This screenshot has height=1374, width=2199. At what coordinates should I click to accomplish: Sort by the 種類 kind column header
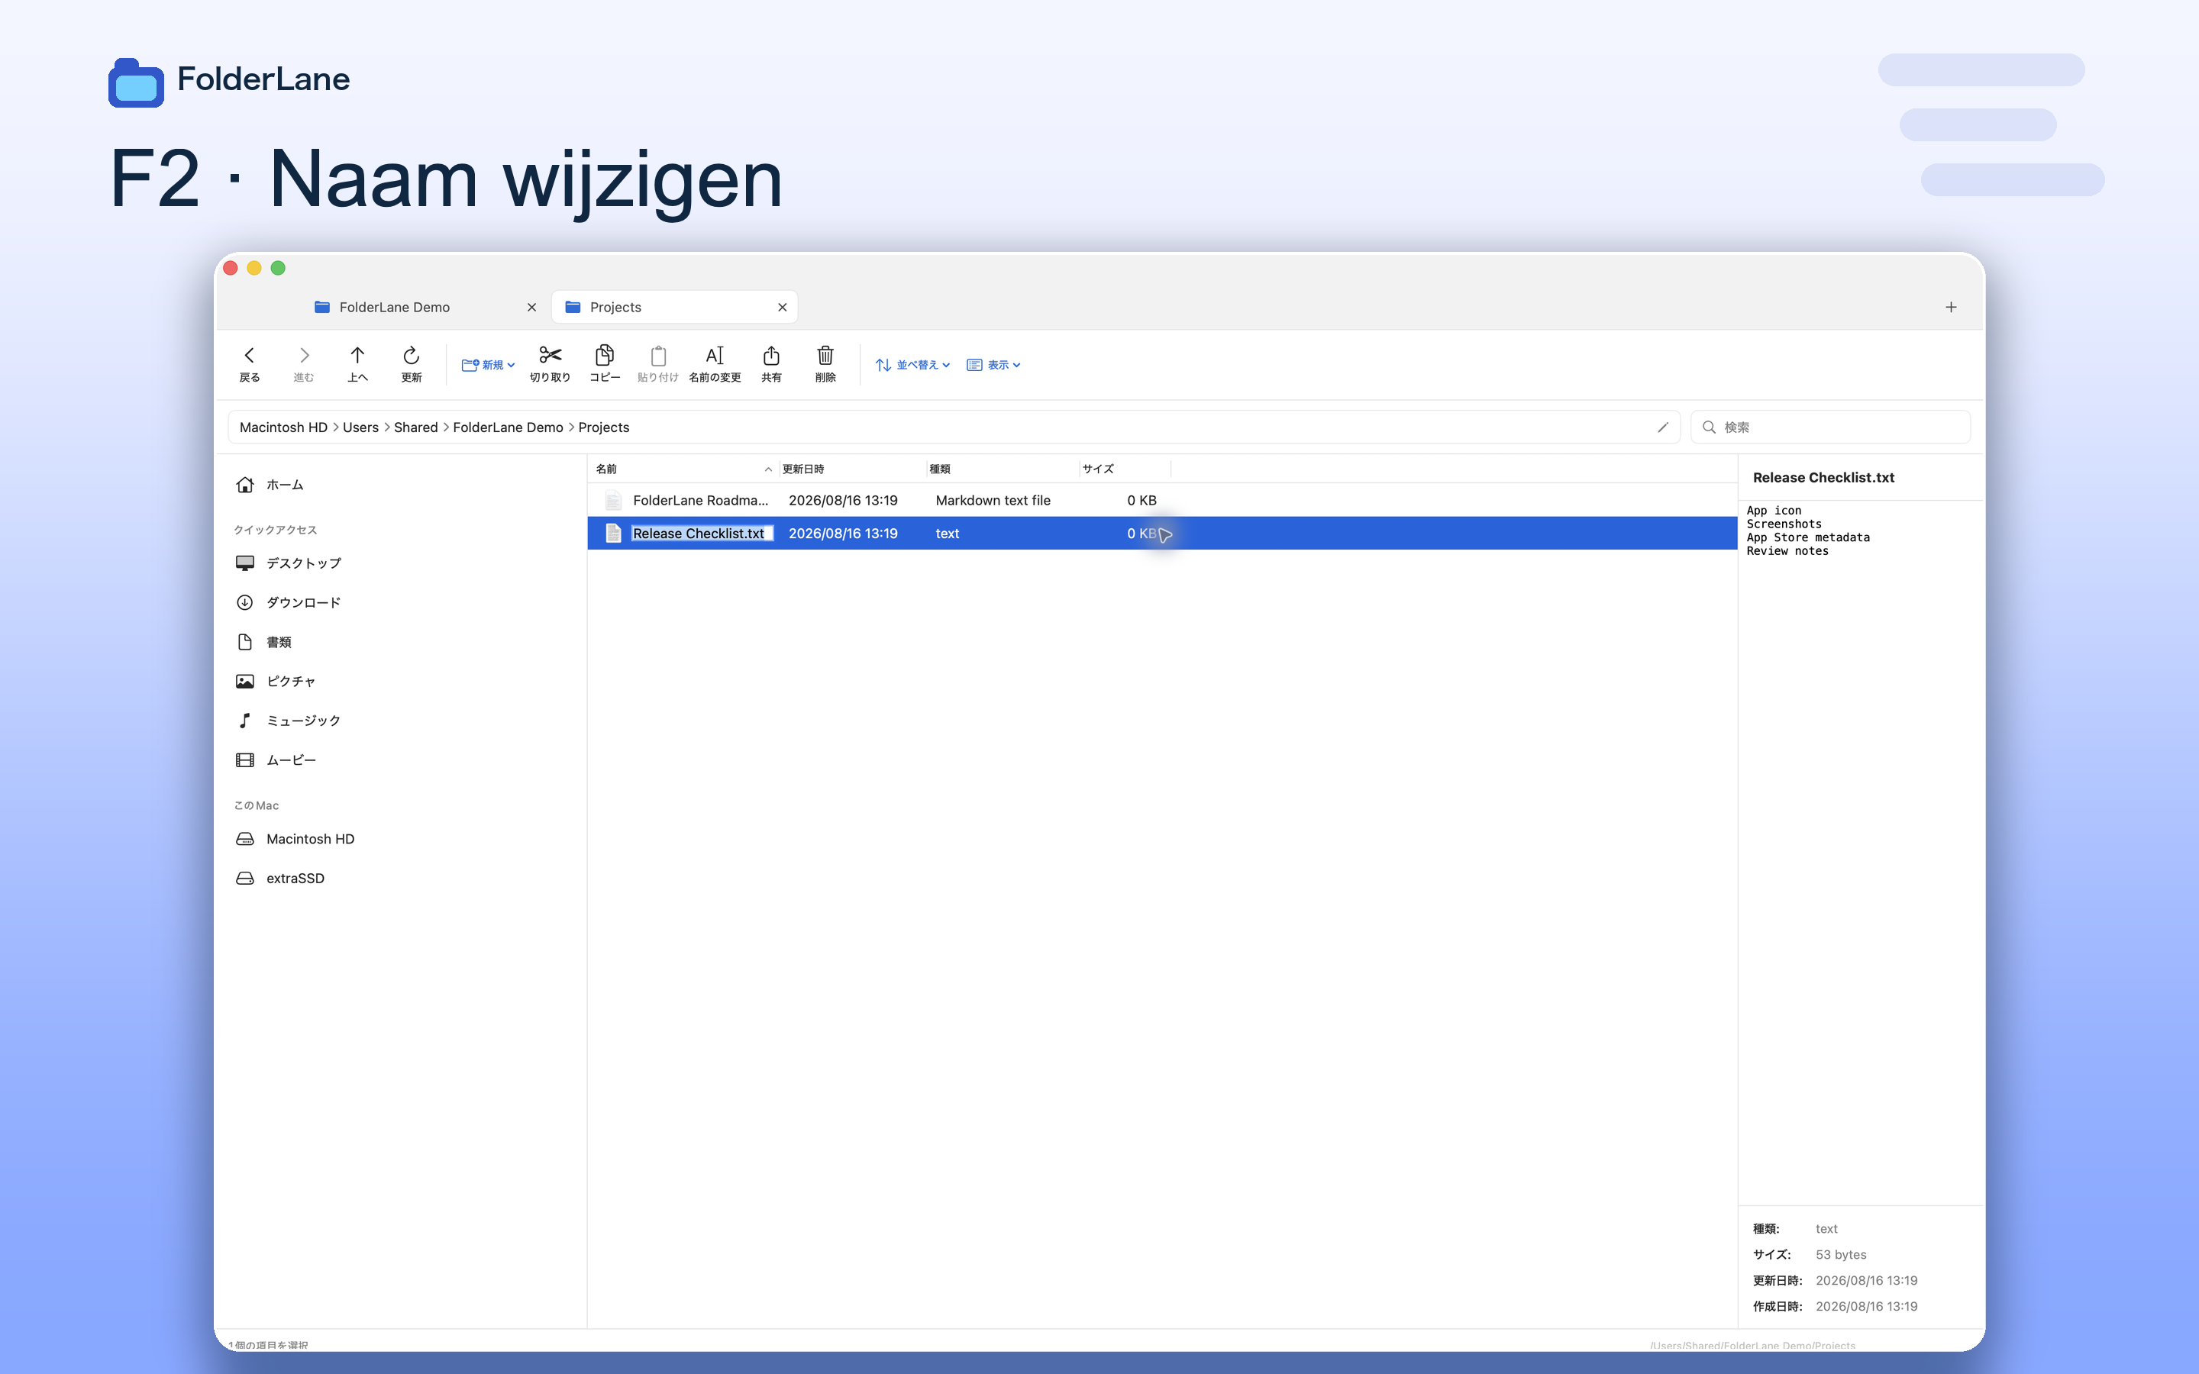pos(1003,469)
